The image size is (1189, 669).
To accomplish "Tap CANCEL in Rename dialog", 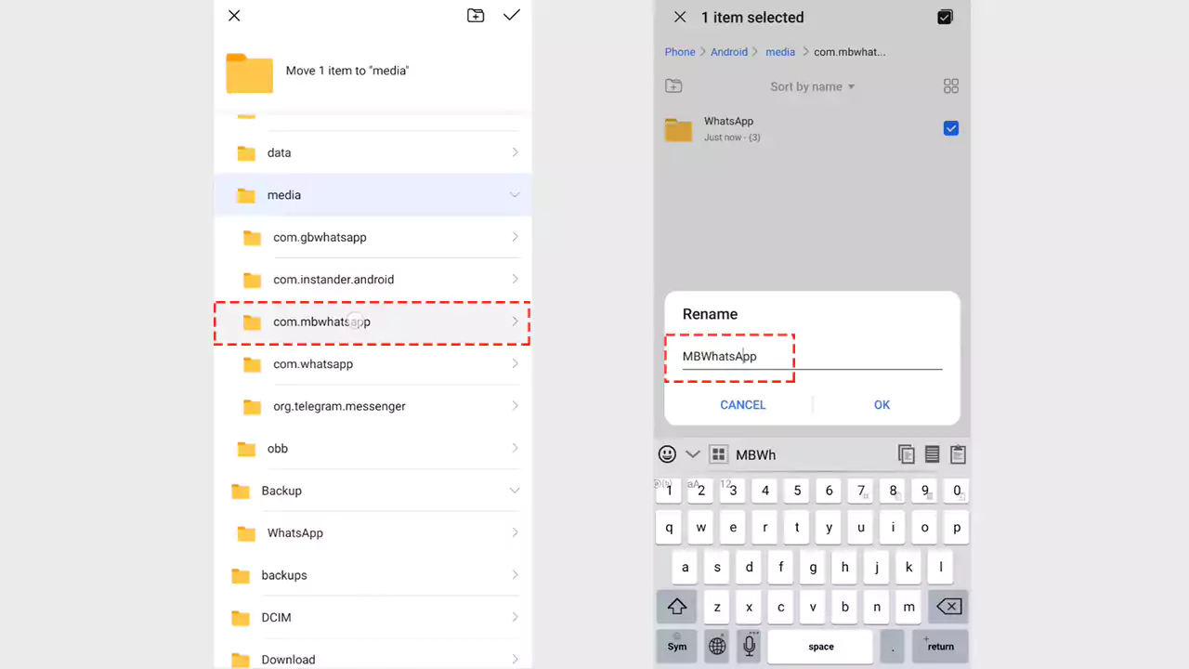I will [x=743, y=405].
